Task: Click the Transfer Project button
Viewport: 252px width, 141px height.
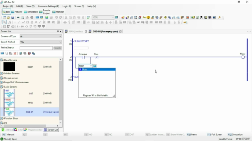Action: coord(45,12)
